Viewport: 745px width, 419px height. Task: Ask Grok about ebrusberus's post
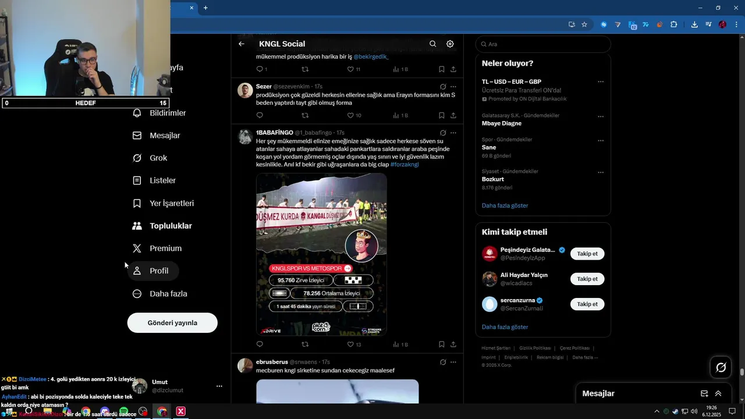point(443,362)
